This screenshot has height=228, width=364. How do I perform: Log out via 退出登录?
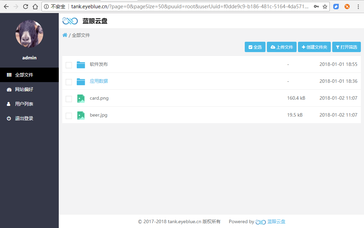click(24, 118)
